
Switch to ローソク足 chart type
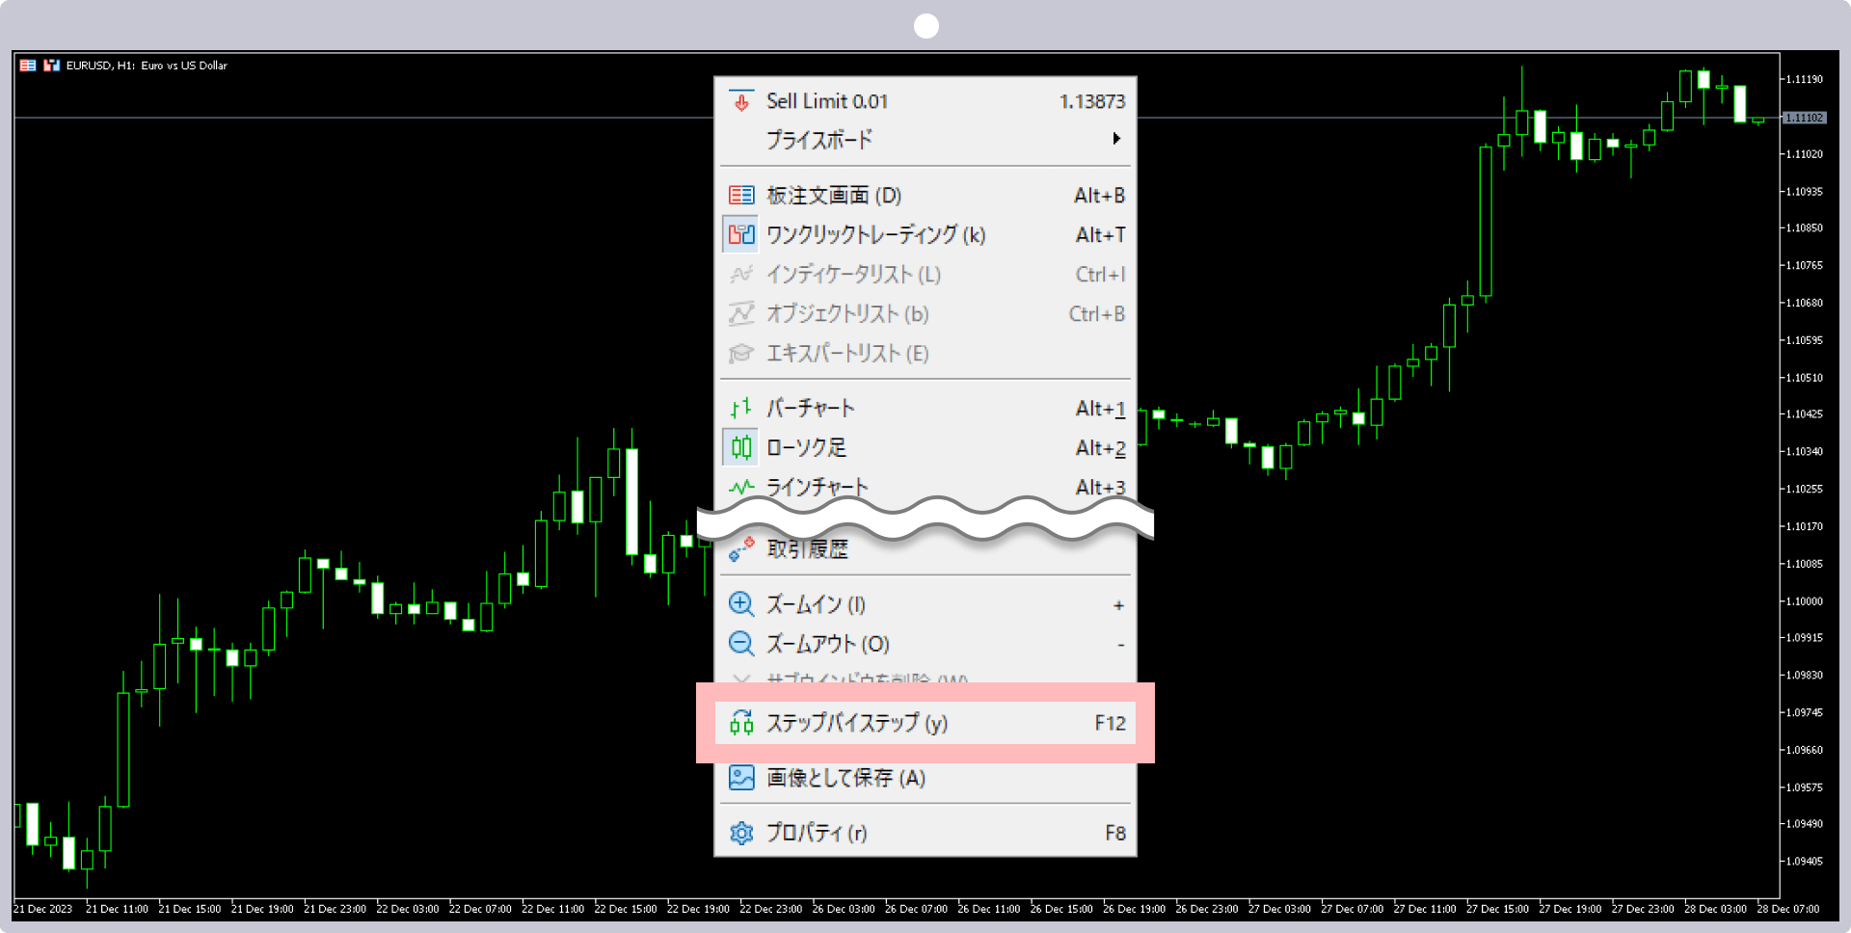point(925,447)
